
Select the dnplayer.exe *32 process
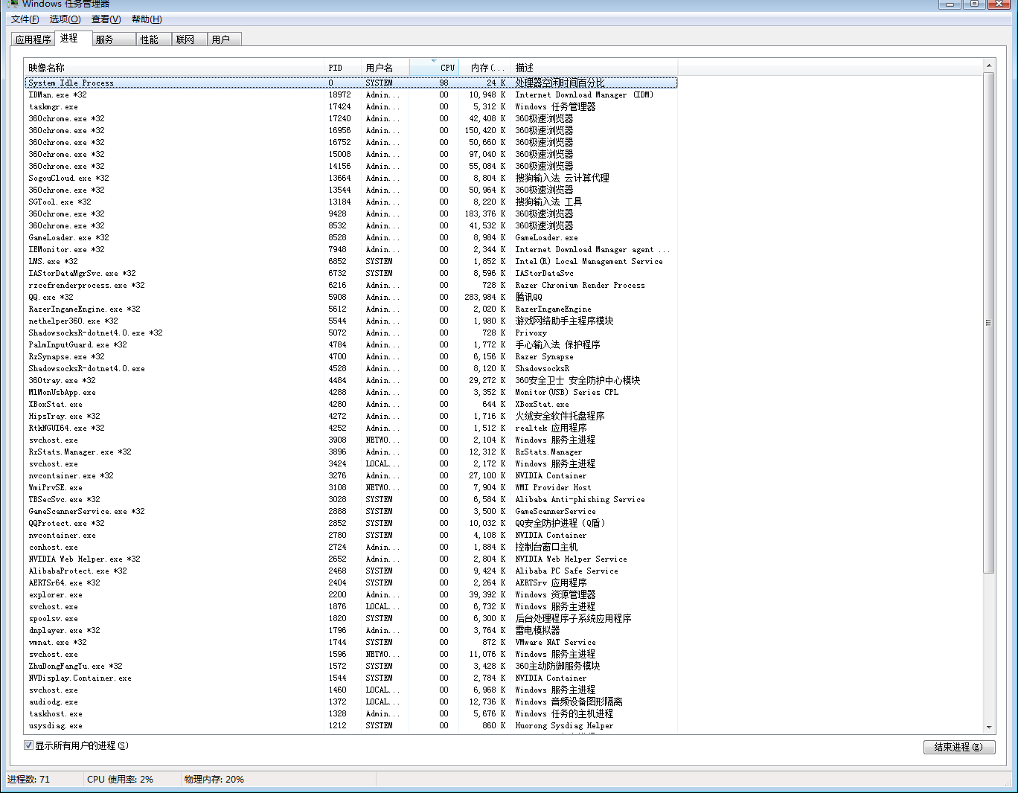(x=351, y=630)
